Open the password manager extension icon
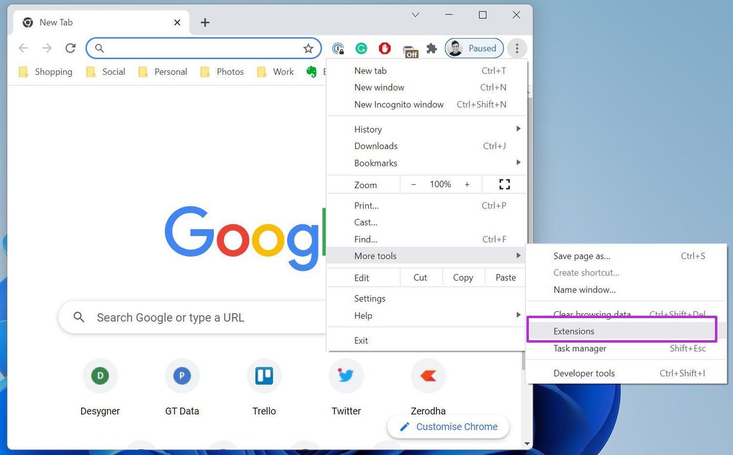733x455 pixels. point(338,48)
